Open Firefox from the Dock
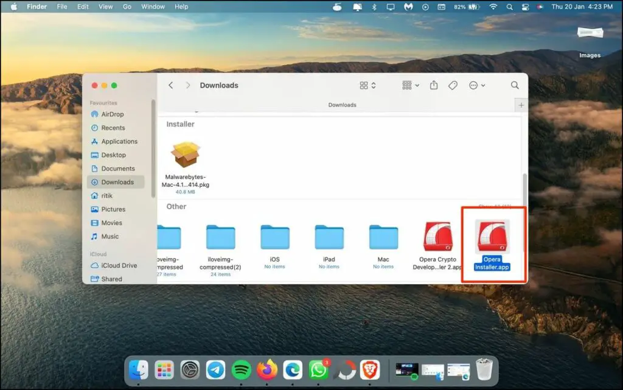 267,370
